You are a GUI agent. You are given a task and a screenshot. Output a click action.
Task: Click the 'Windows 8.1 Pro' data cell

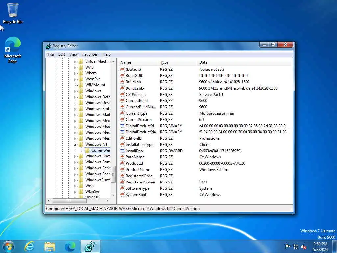pos(214,170)
